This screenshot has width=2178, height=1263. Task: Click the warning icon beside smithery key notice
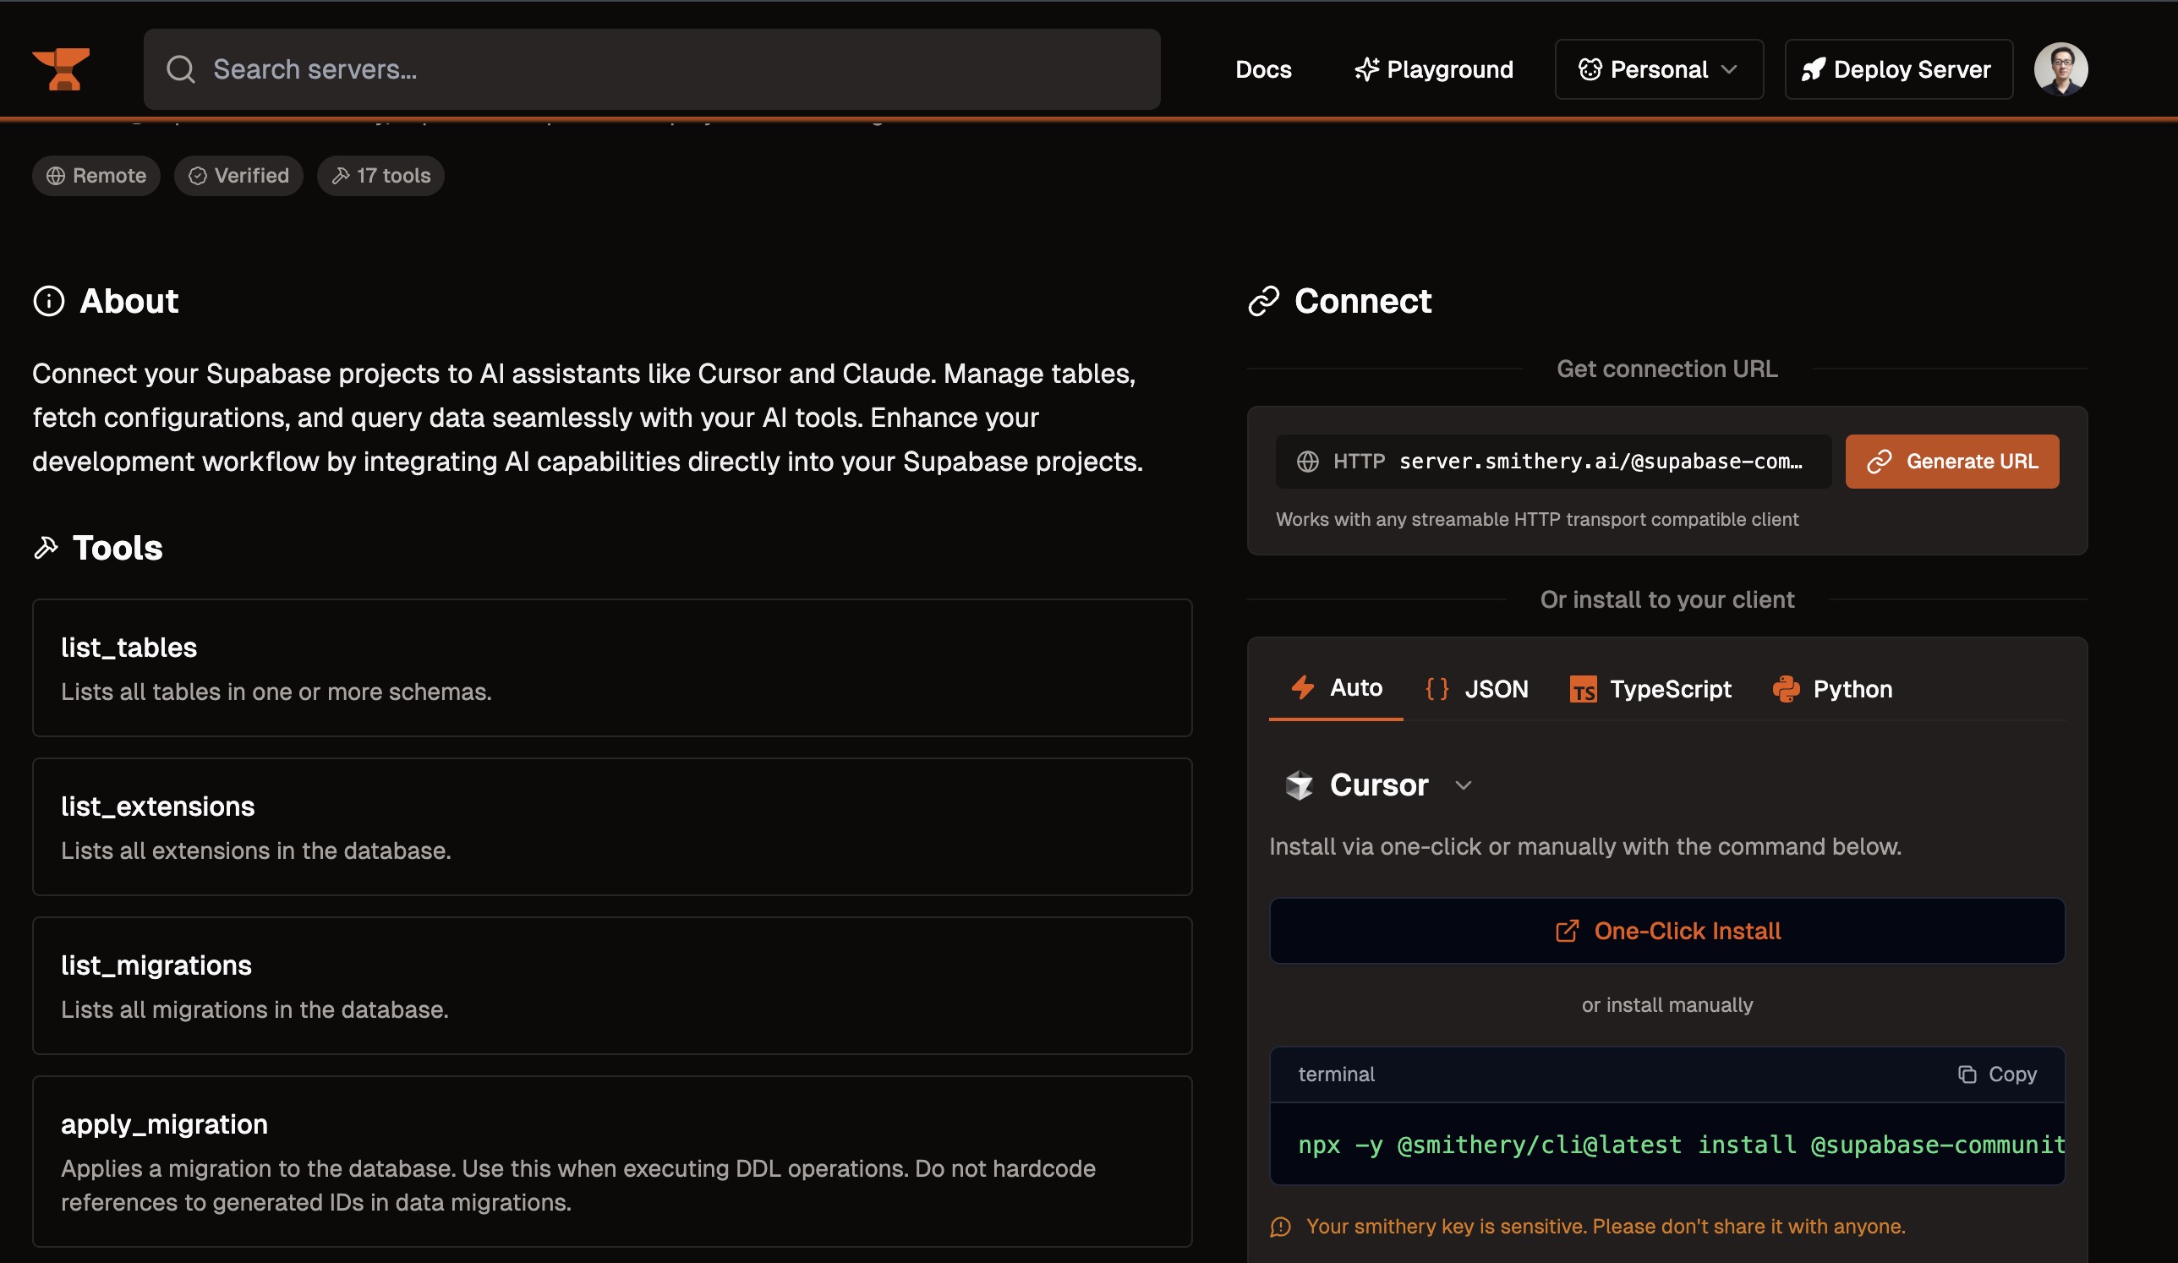click(1281, 1227)
